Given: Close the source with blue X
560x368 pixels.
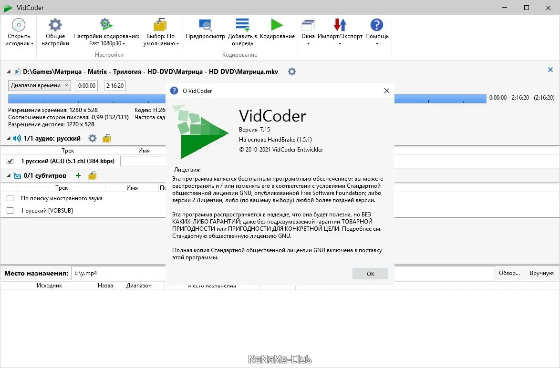Looking at the screenshot, I should click(x=550, y=70).
